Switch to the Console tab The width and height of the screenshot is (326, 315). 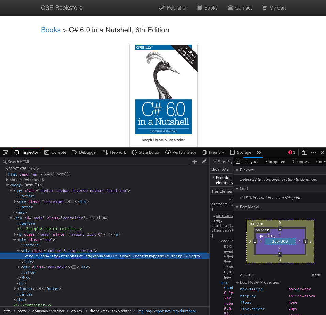55,152
